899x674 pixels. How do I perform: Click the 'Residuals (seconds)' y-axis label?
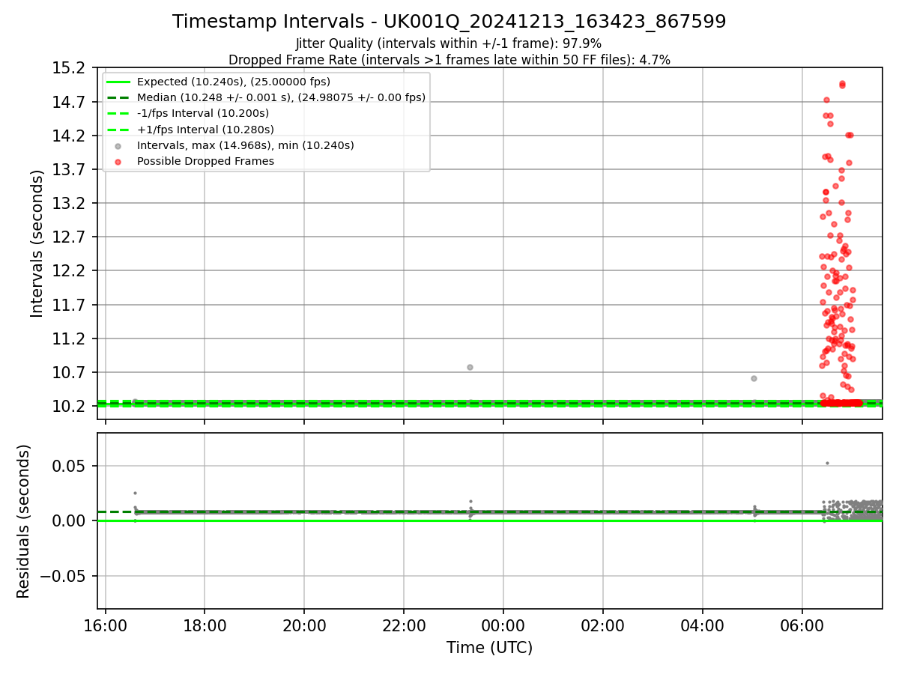24,521
